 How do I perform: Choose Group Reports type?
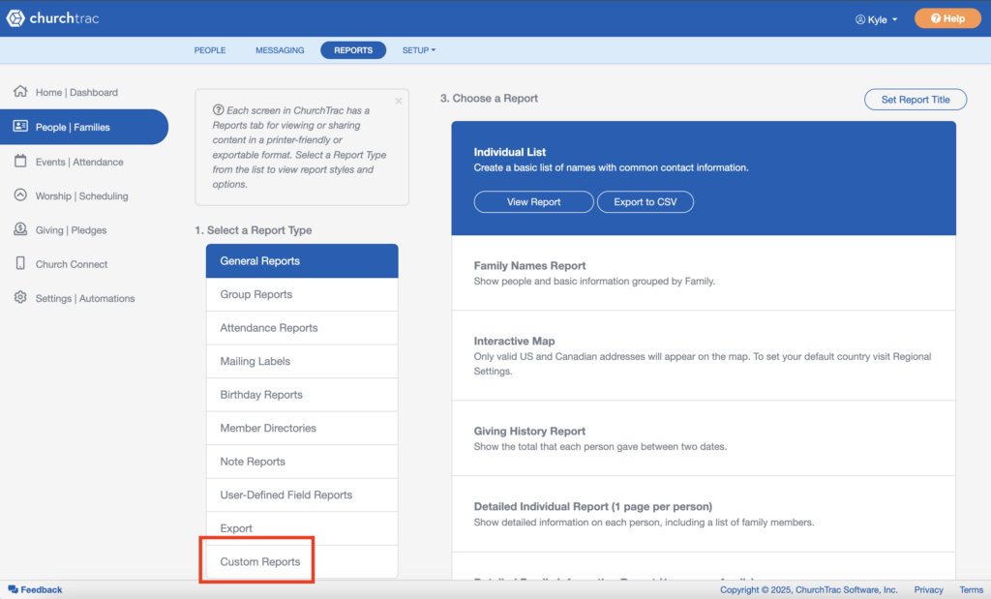point(302,294)
